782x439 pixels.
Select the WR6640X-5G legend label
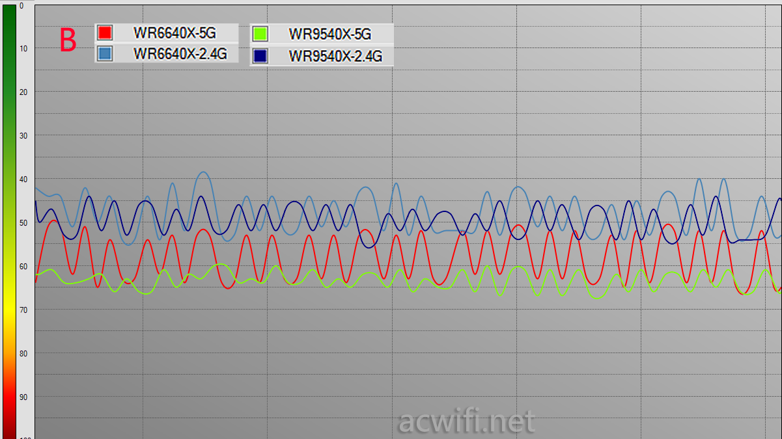[x=175, y=33]
